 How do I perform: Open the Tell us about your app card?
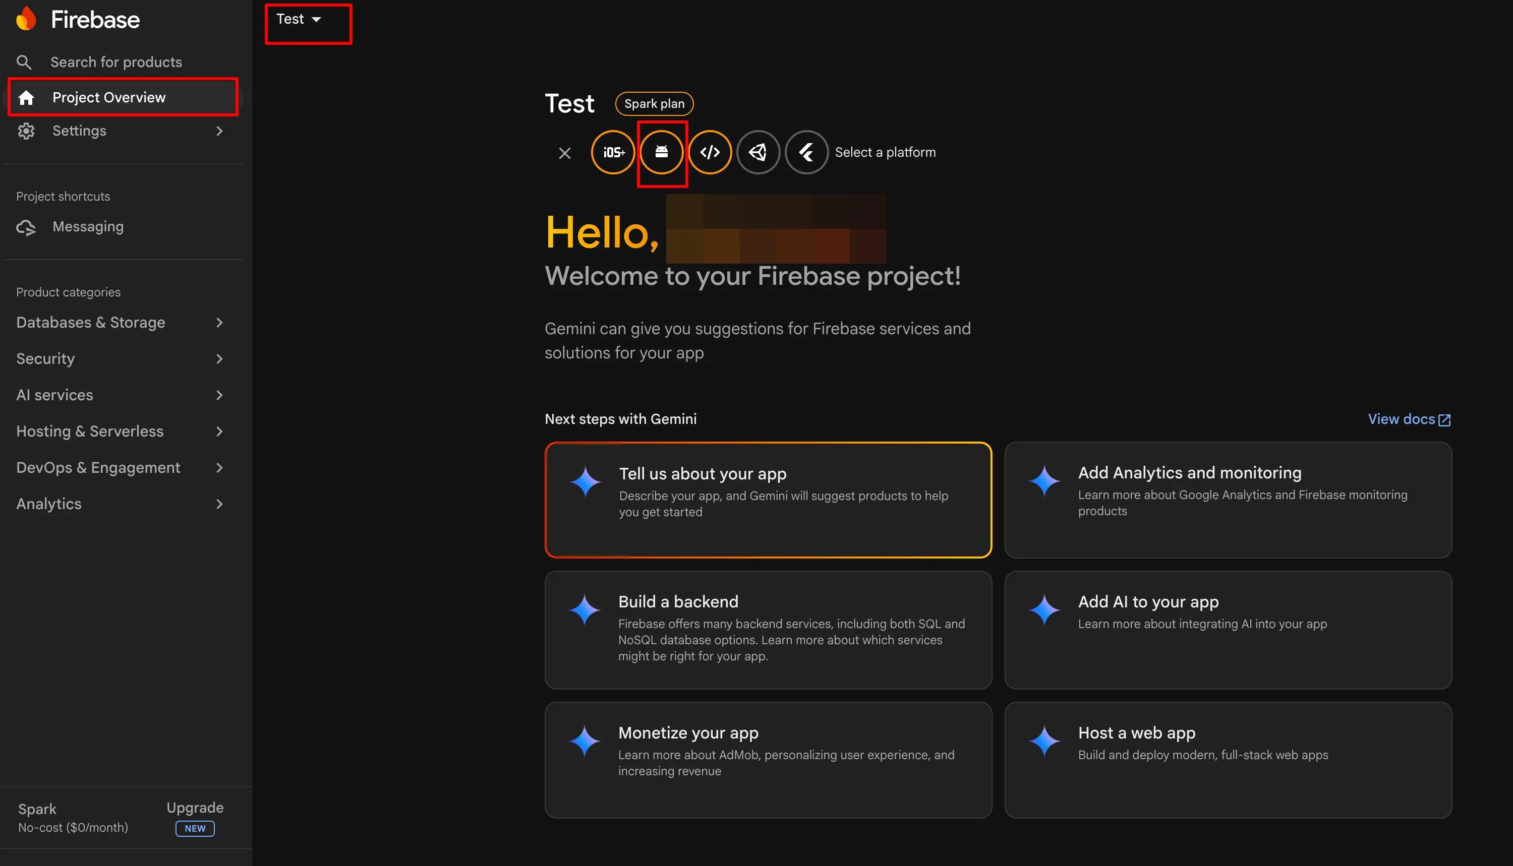coord(768,500)
